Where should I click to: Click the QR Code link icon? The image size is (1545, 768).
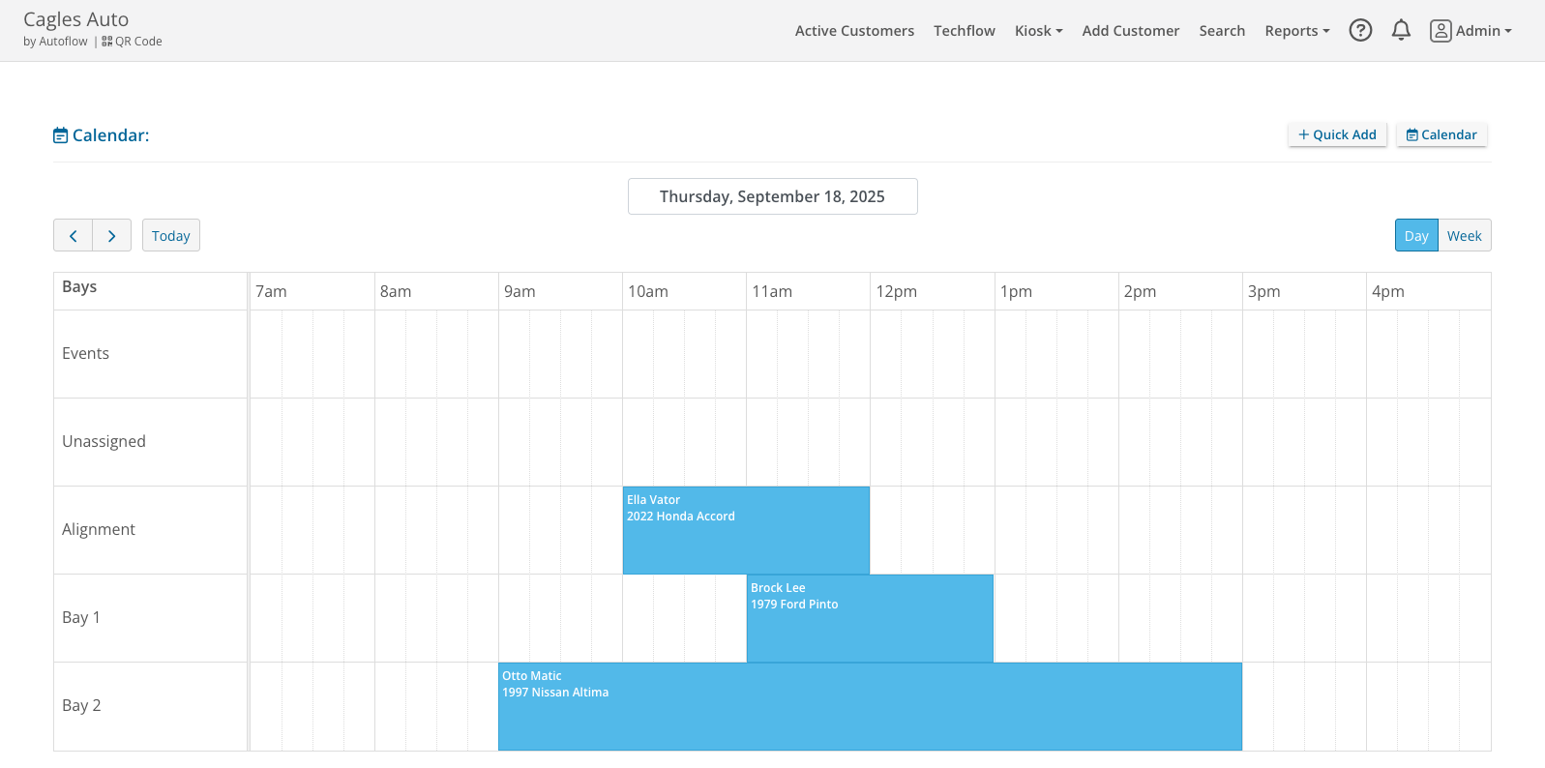[x=107, y=42]
